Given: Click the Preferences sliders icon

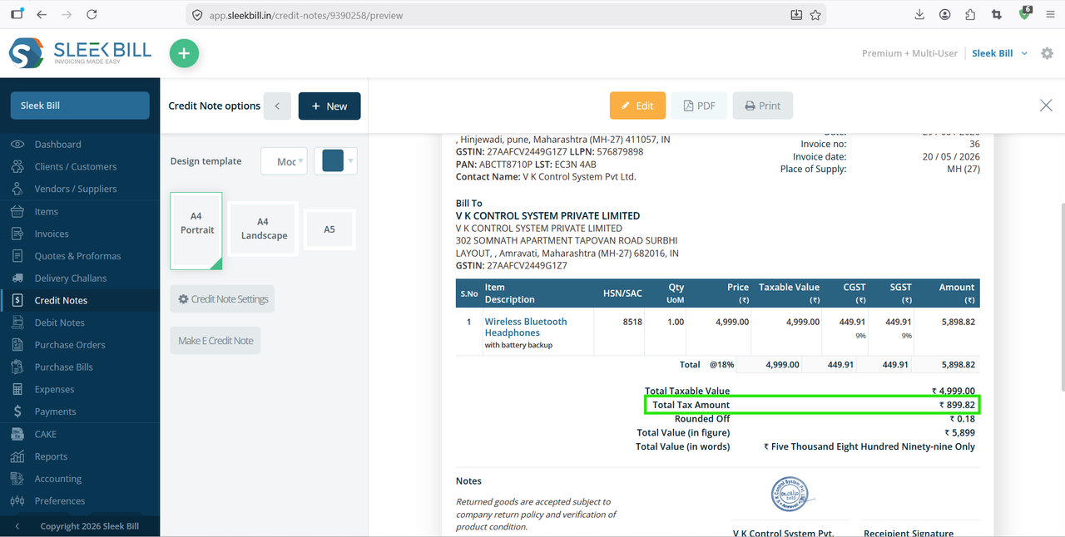Looking at the screenshot, I should click(17, 501).
